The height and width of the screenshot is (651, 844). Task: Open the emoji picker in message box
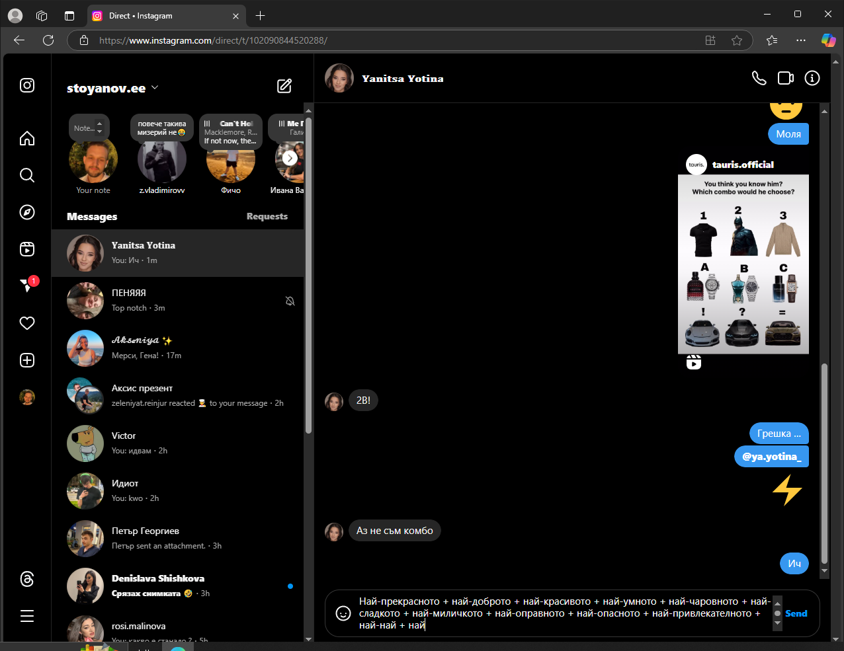[x=343, y=613]
